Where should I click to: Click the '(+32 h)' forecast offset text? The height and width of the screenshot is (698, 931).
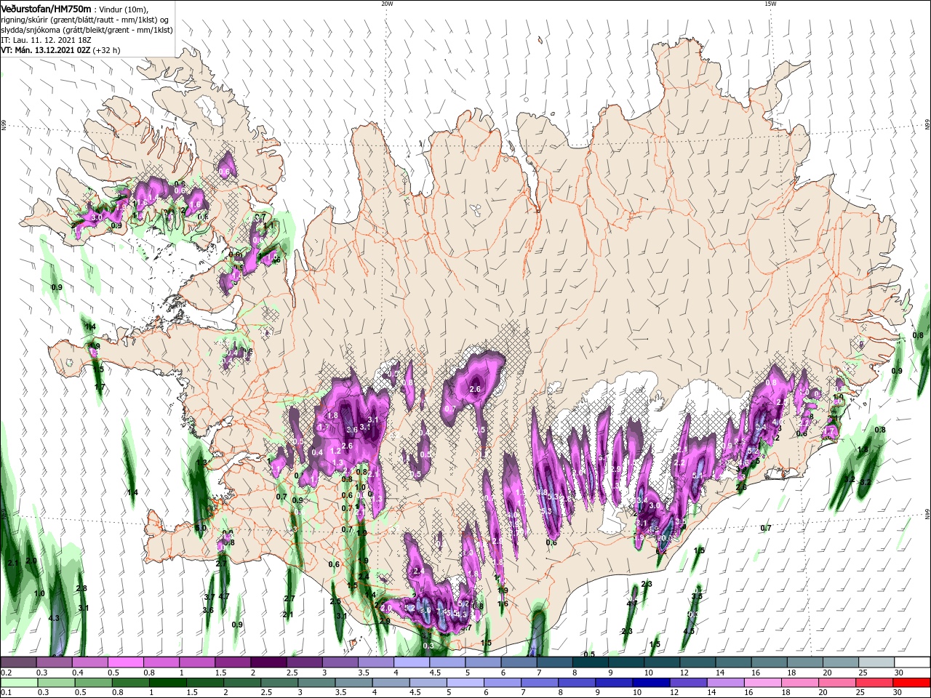click(x=106, y=50)
